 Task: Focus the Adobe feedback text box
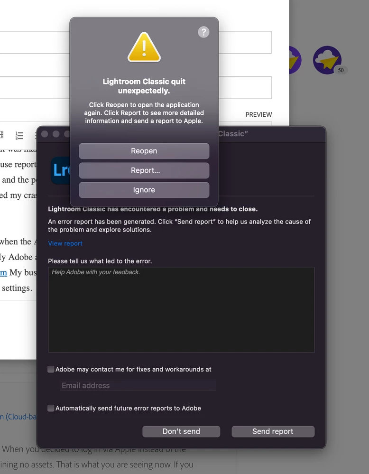[181, 309]
